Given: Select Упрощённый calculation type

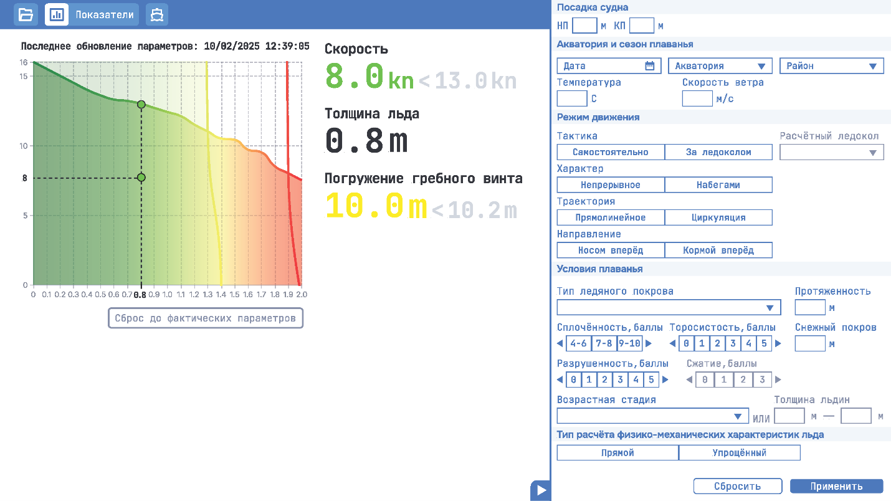Looking at the screenshot, I should click(x=739, y=453).
